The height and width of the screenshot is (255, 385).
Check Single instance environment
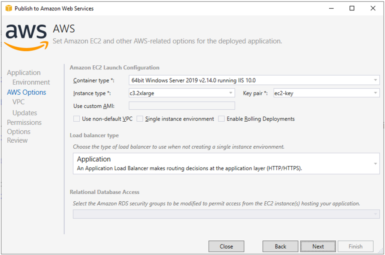pos(140,119)
